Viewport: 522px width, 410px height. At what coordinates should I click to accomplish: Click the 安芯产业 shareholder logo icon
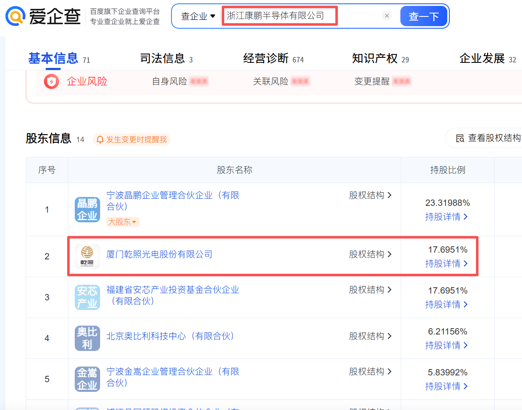click(x=87, y=297)
